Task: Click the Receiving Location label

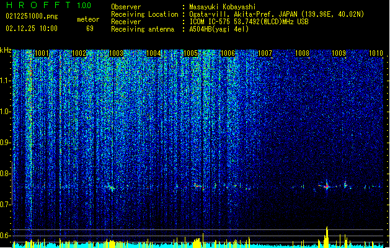Action: click(x=144, y=14)
